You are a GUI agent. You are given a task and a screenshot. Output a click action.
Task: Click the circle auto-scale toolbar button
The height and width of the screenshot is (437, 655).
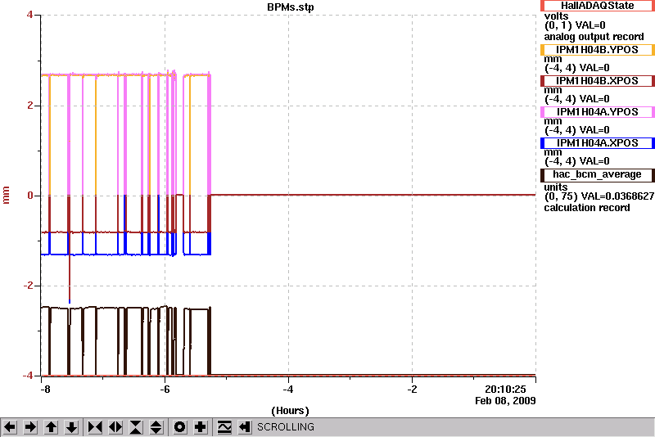click(x=180, y=427)
